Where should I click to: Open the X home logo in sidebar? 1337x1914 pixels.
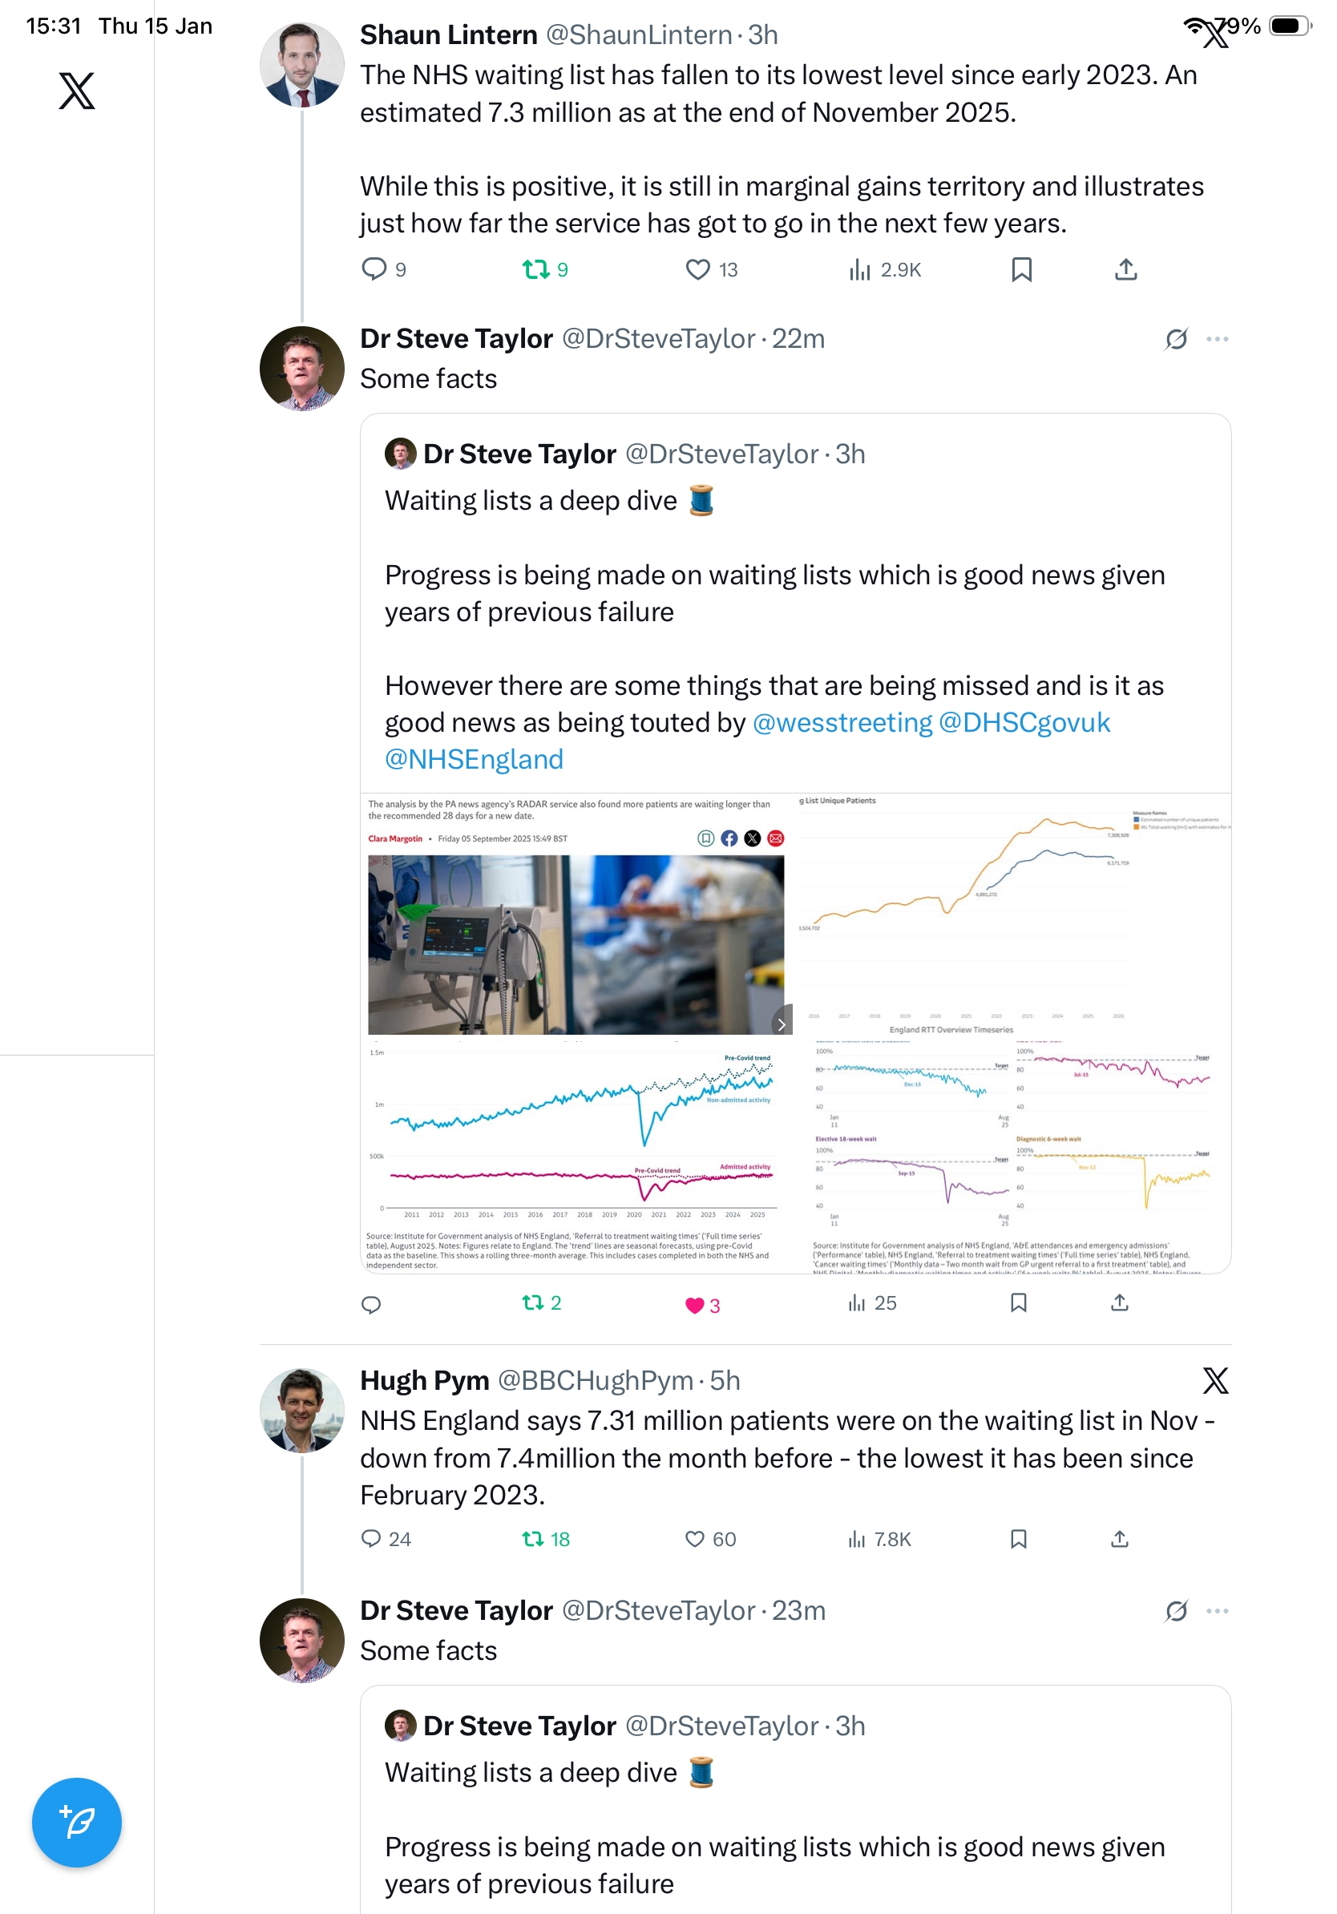pos(77,91)
